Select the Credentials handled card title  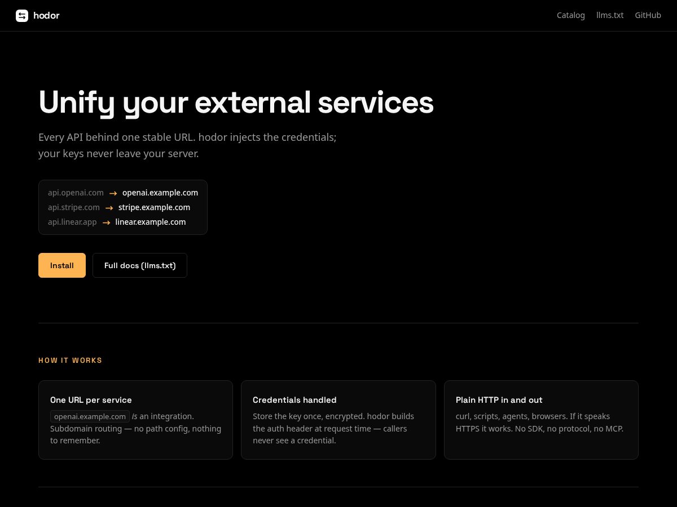tap(294, 400)
